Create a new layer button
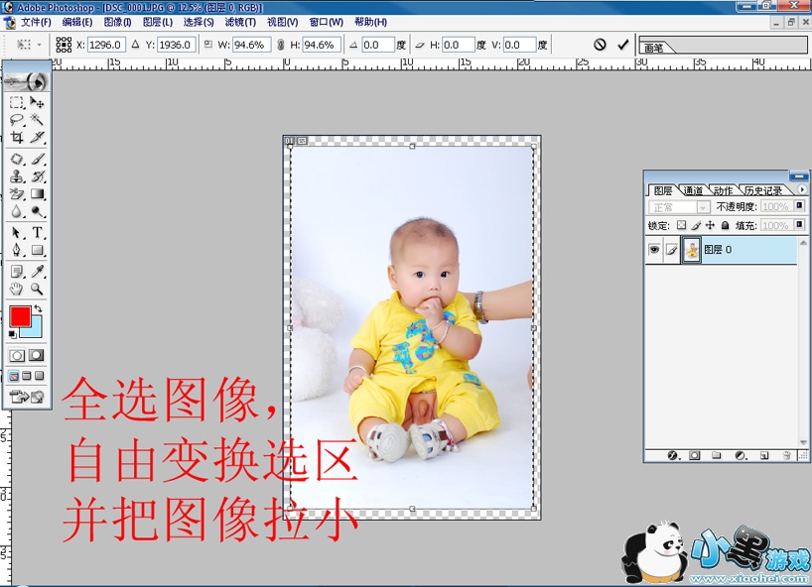The height and width of the screenshot is (587, 812). pyautogui.click(x=763, y=456)
